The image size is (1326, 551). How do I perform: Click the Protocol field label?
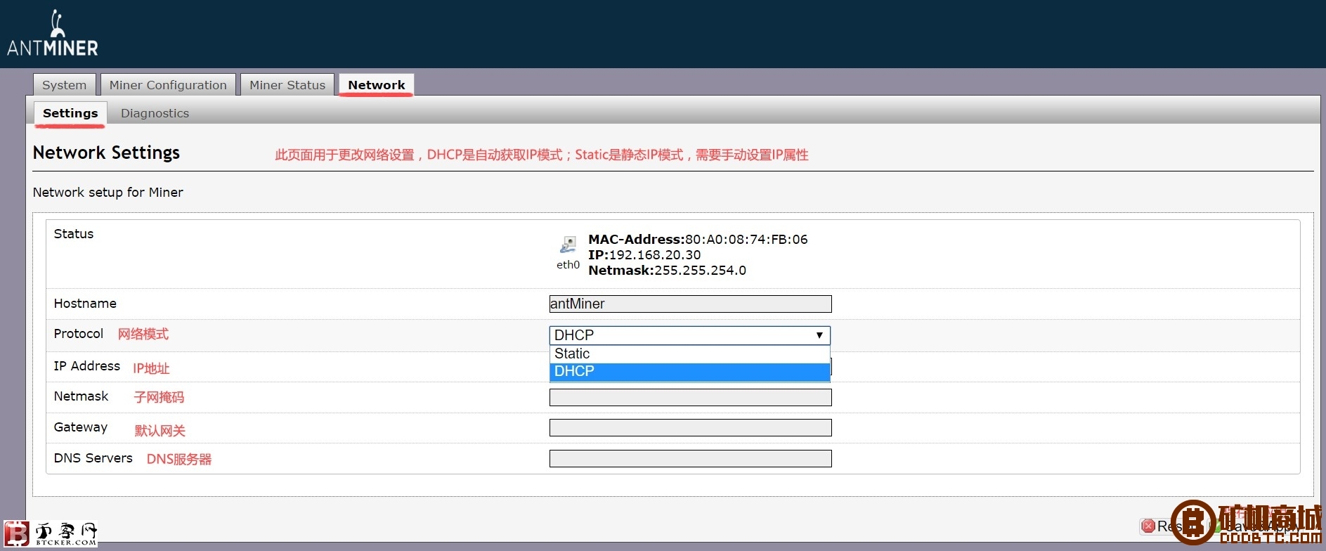(x=78, y=334)
